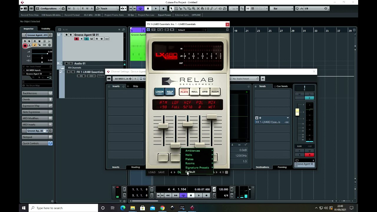Toggle the cycle loop in top toolbar

click(140, 9)
